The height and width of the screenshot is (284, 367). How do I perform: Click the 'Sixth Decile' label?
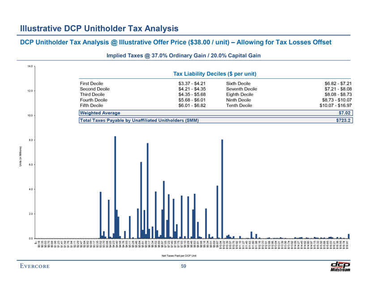pos(239,84)
